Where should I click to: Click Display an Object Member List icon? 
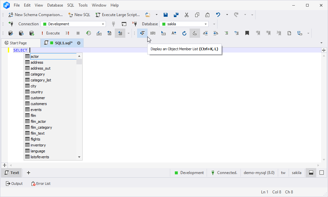point(142,33)
